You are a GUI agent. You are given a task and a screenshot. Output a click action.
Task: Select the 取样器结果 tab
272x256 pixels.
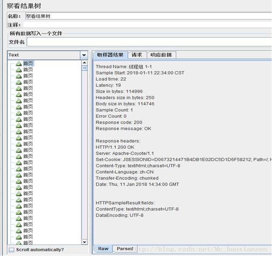click(110, 55)
